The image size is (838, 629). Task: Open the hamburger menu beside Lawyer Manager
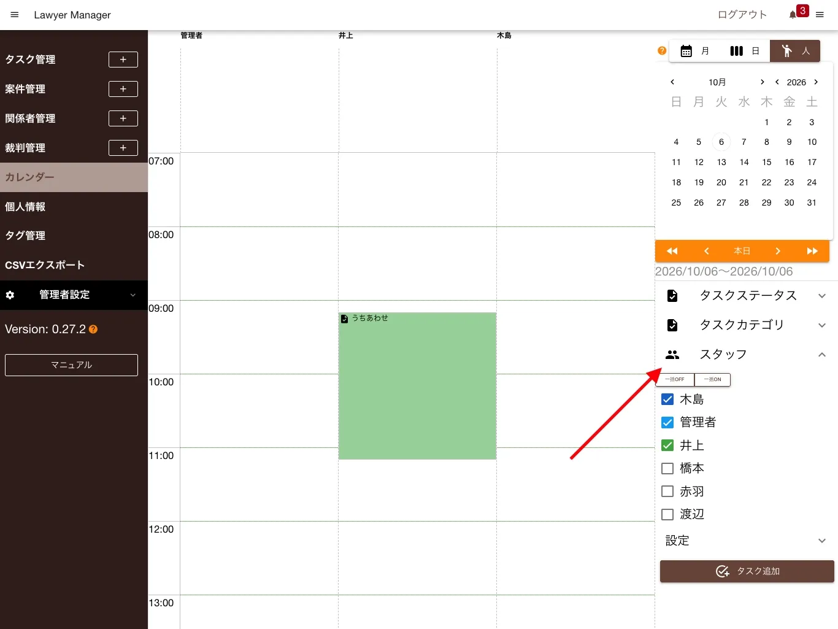tap(15, 15)
